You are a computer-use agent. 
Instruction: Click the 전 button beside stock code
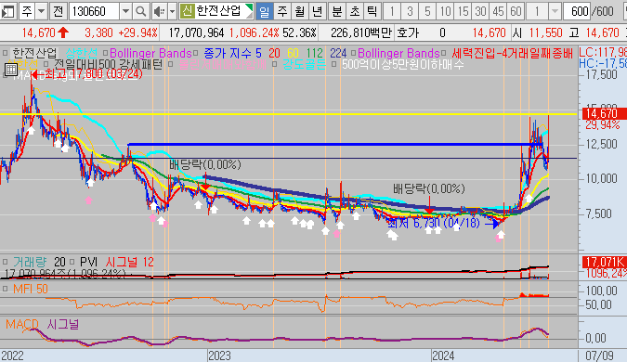point(59,11)
